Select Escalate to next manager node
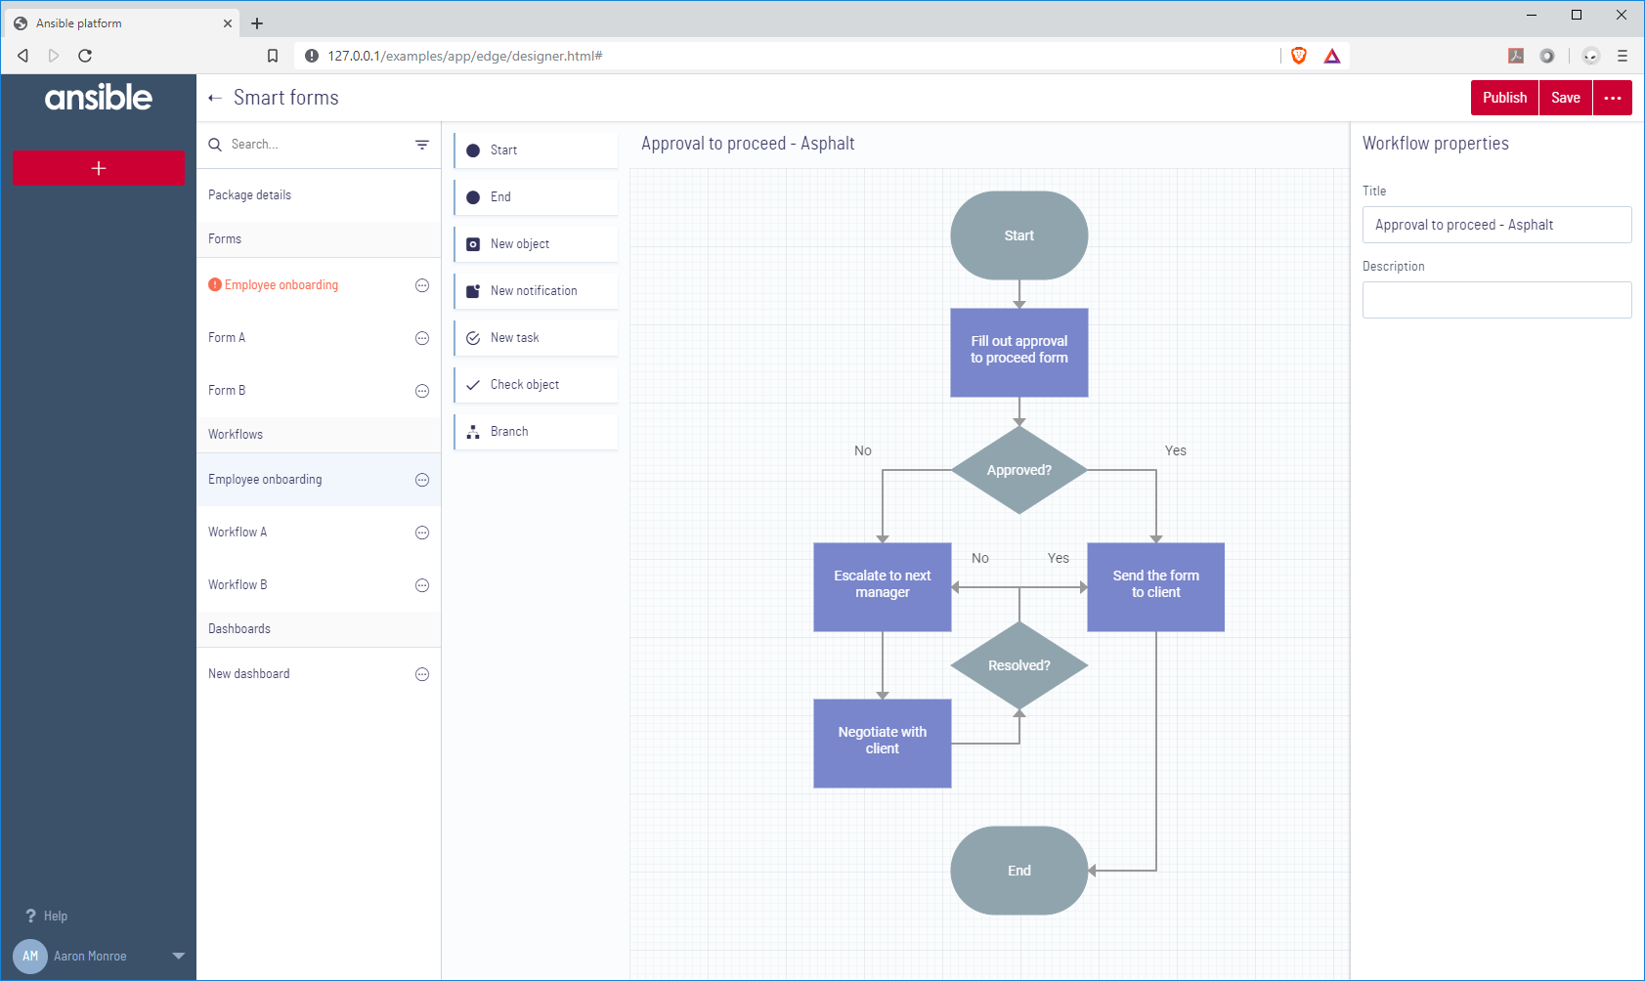 click(883, 587)
